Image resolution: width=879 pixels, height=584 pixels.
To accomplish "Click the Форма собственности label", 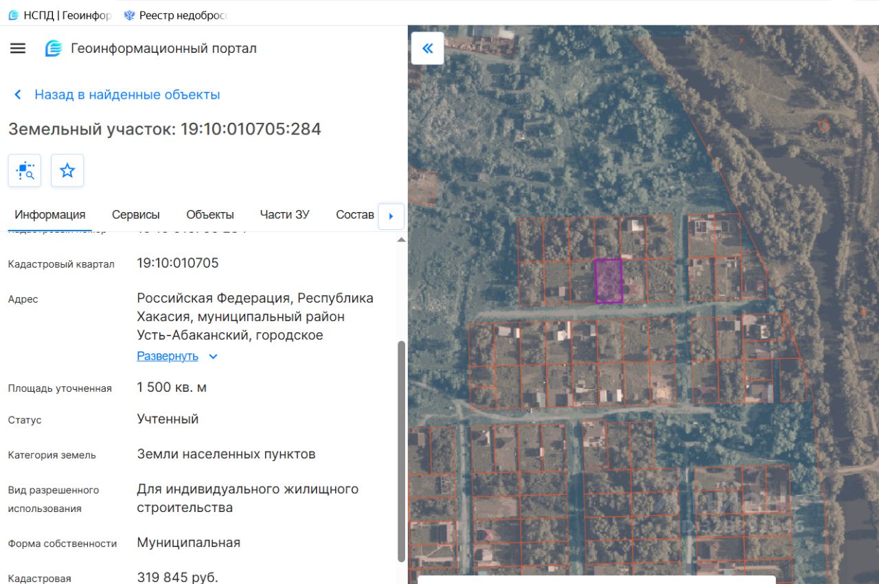I will tap(62, 544).
